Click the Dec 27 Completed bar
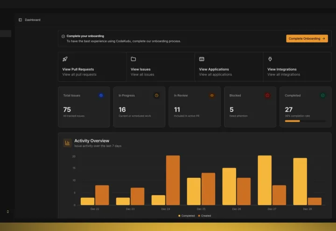Image resolution: width=336 pixels, height=231 pixels. click(265, 180)
